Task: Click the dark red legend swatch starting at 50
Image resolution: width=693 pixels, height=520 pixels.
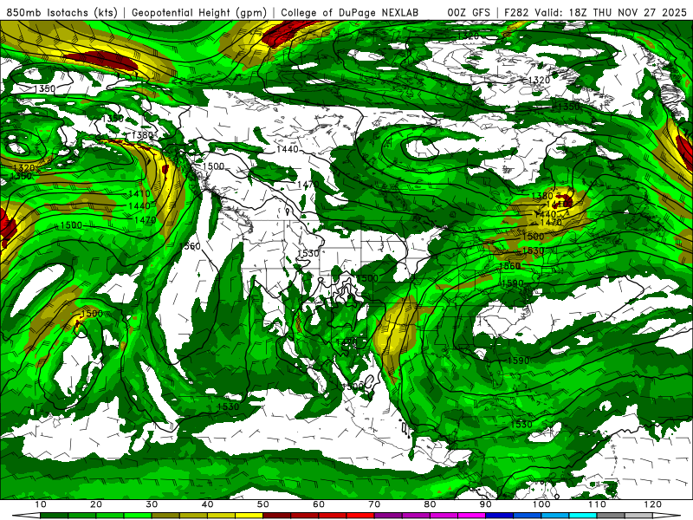Action: pos(276,516)
